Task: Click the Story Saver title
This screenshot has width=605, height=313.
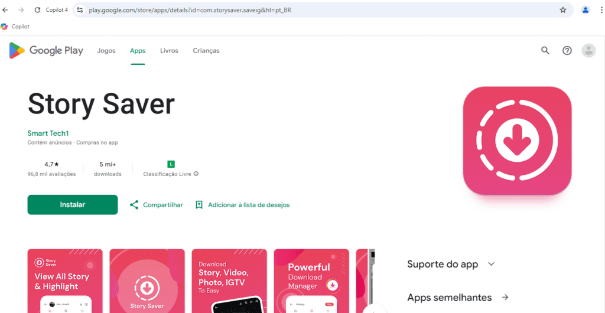Action: (x=101, y=104)
